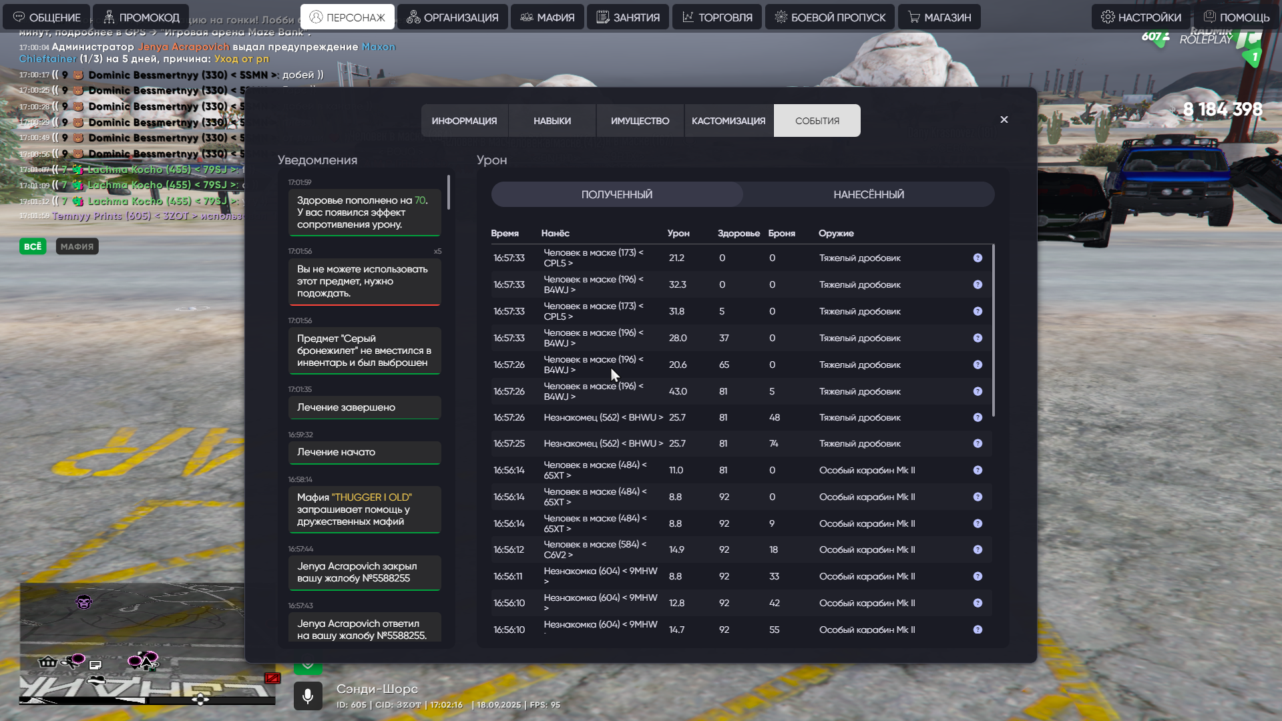Click the gear icon in НАСТРОЙКИ
The image size is (1282, 721).
pos(1107,17)
